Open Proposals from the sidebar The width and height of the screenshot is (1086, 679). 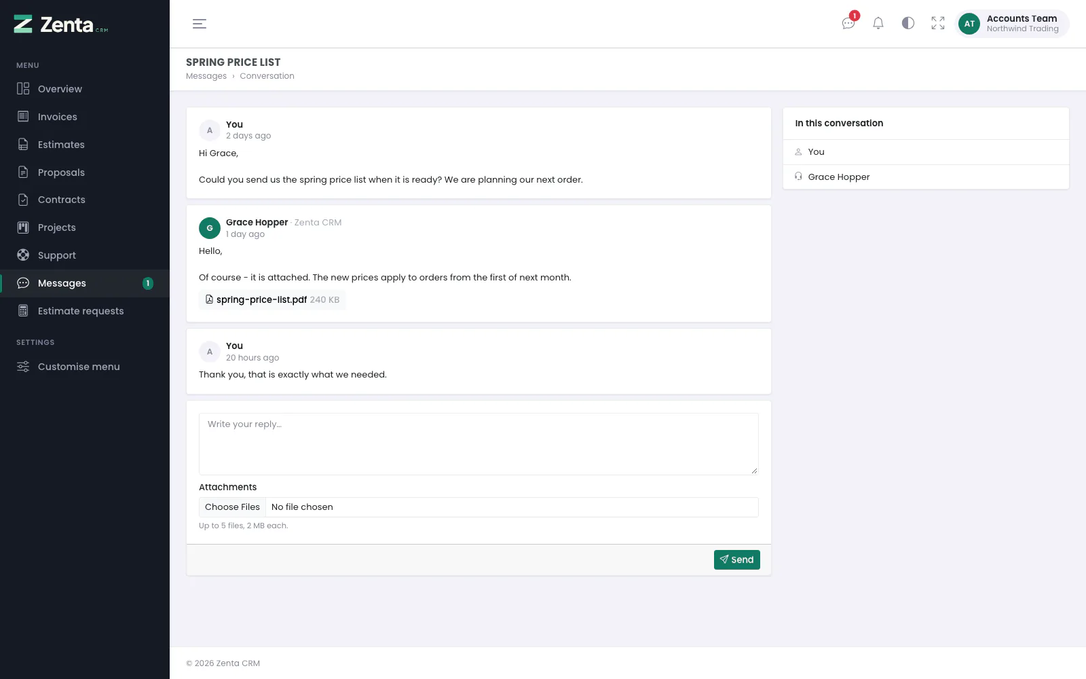point(85,172)
